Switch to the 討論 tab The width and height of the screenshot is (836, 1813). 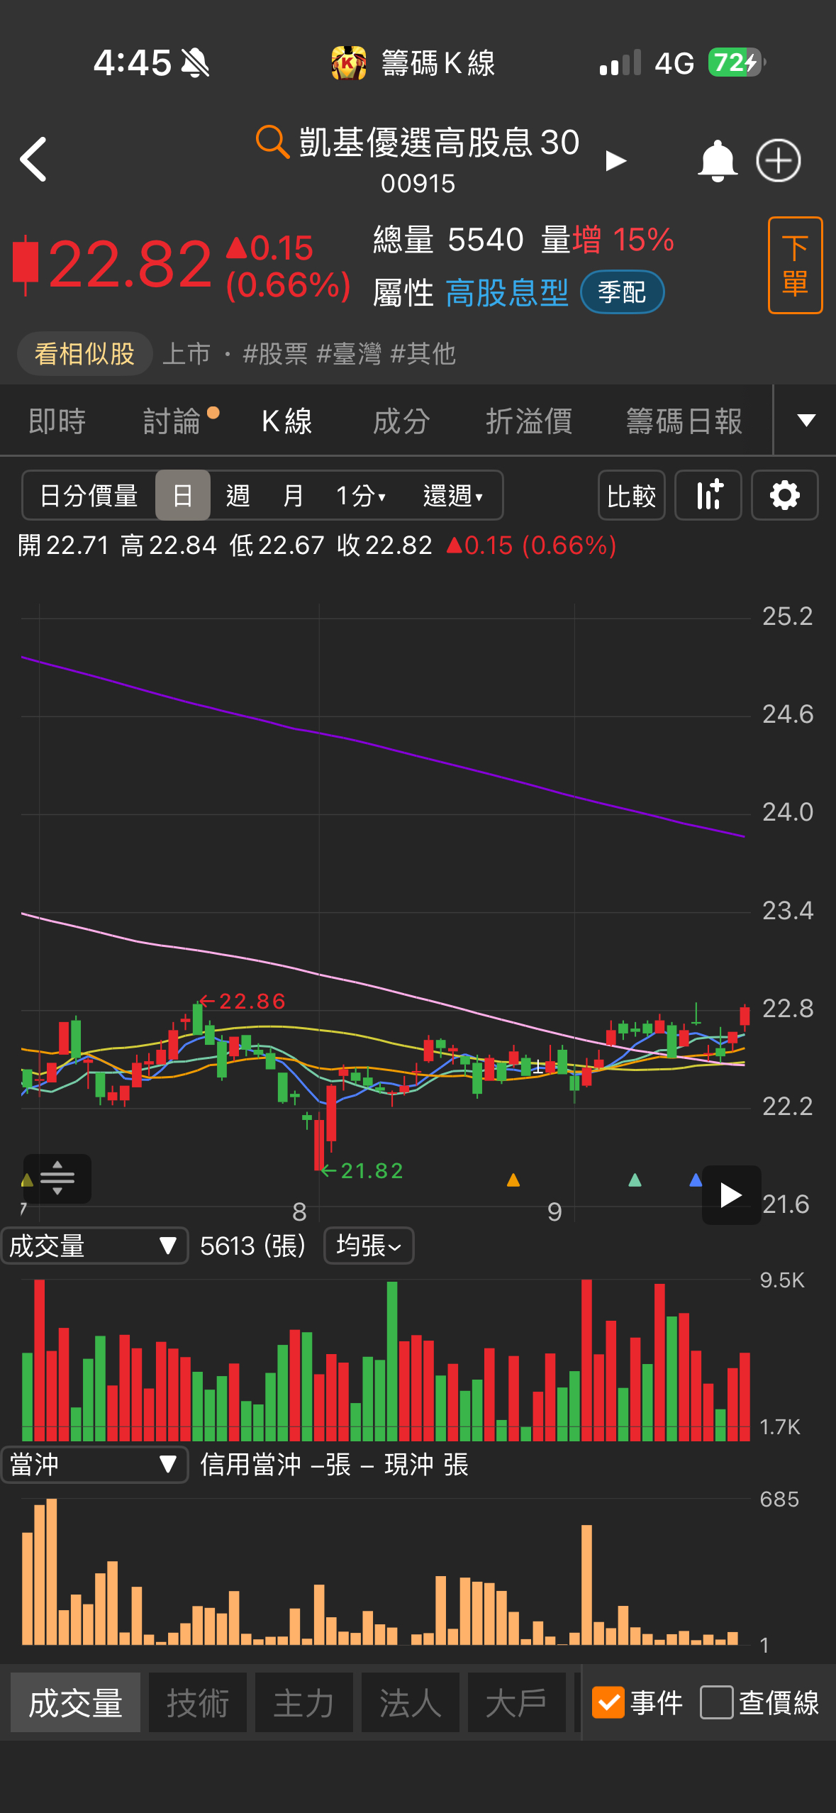point(172,421)
